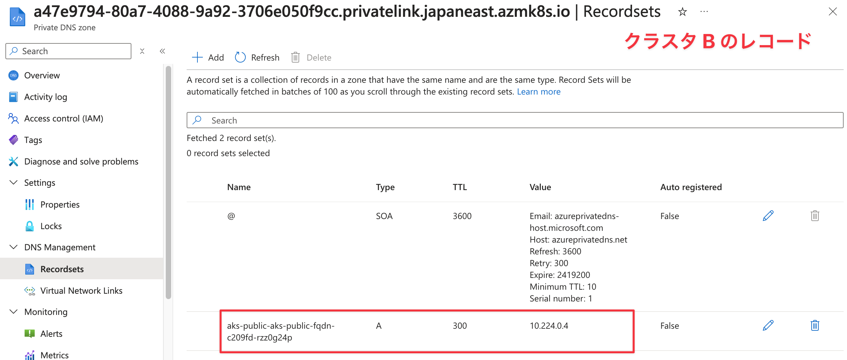
Task: Add a new record set
Action: [208, 58]
